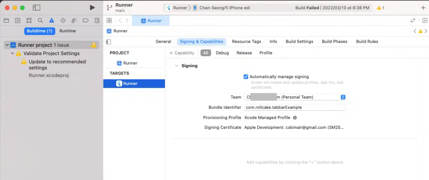
Task: Go back in editor history
Action: click(x=120, y=21)
